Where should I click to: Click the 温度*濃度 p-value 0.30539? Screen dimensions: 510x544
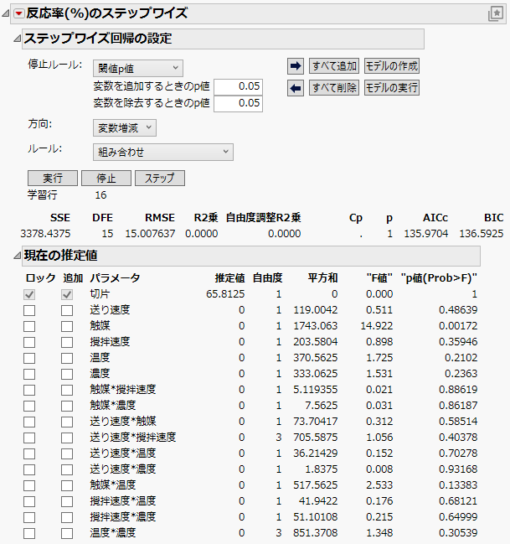(458, 532)
